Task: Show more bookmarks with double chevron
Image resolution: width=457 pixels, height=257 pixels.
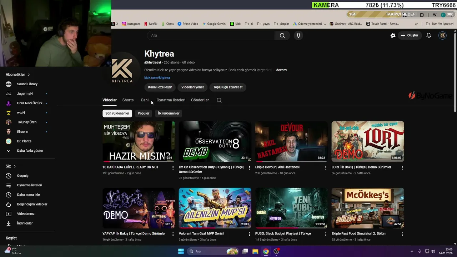Action: point(416,24)
